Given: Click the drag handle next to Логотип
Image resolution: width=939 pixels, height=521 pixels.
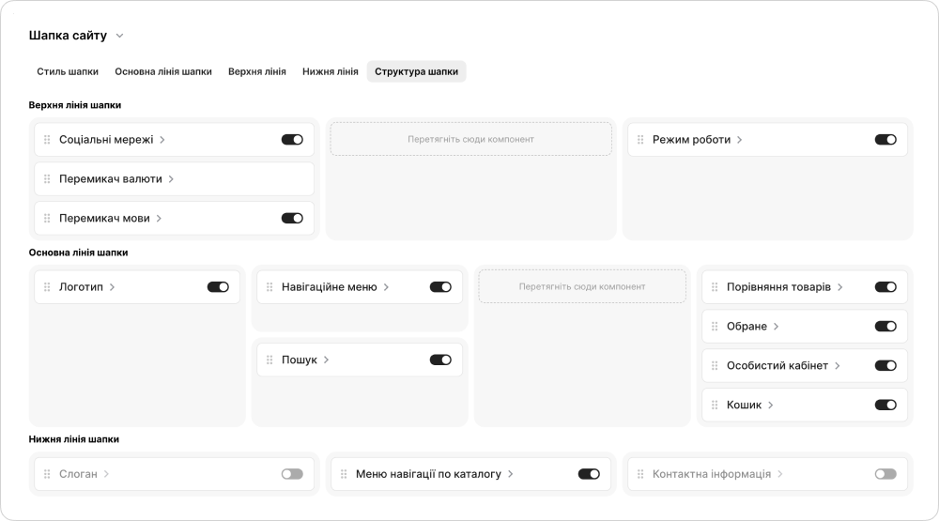Looking at the screenshot, I should click(x=47, y=287).
